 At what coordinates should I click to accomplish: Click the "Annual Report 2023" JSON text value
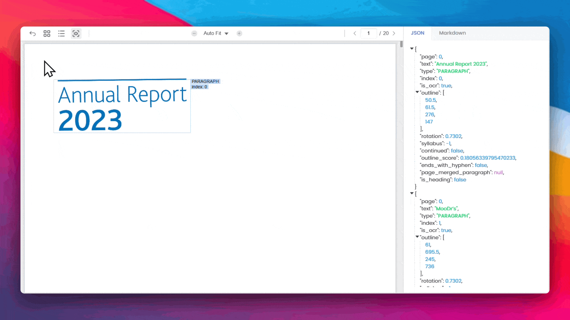tap(461, 64)
